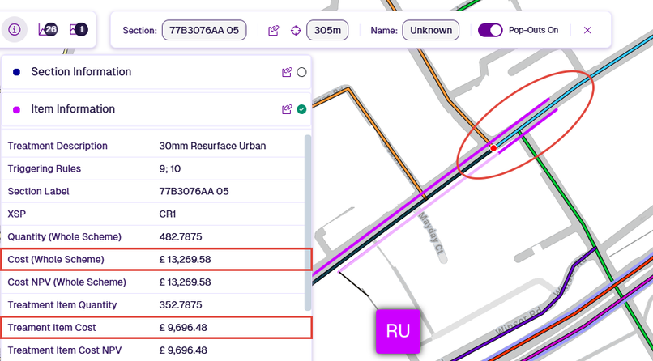
Task: Click the 305m length value
Action: 327,31
